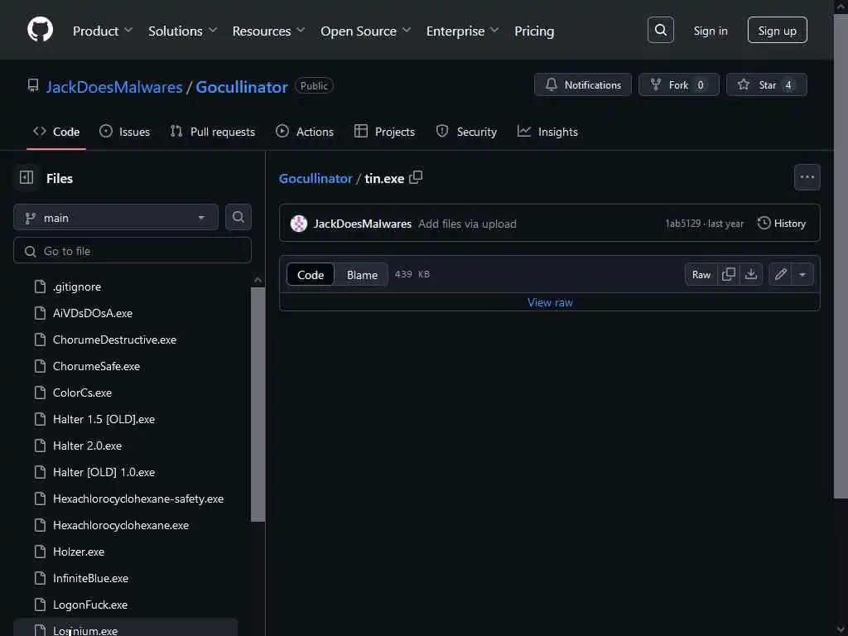
Task: Open the more file actions ellipsis
Action: click(807, 177)
